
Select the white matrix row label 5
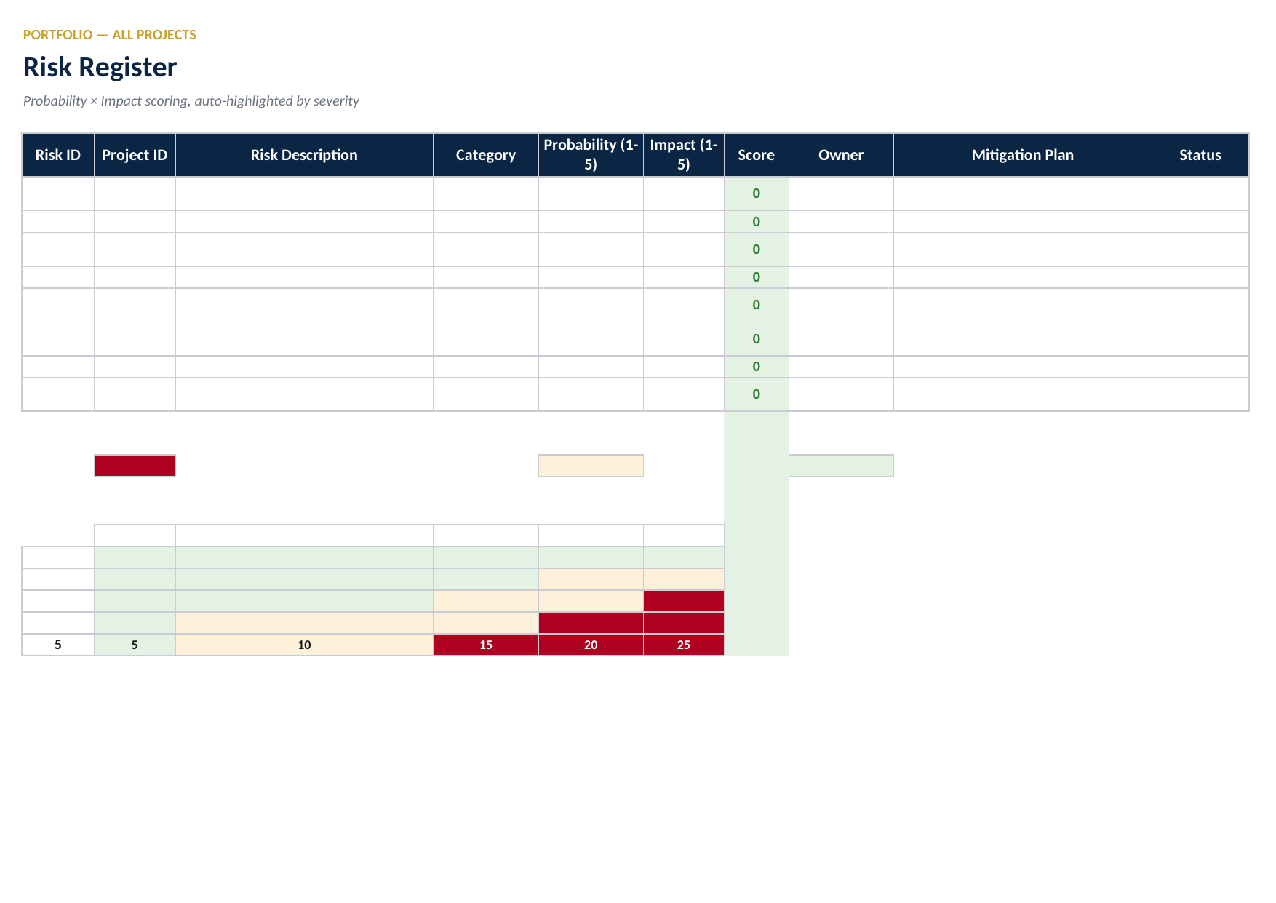tap(58, 645)
